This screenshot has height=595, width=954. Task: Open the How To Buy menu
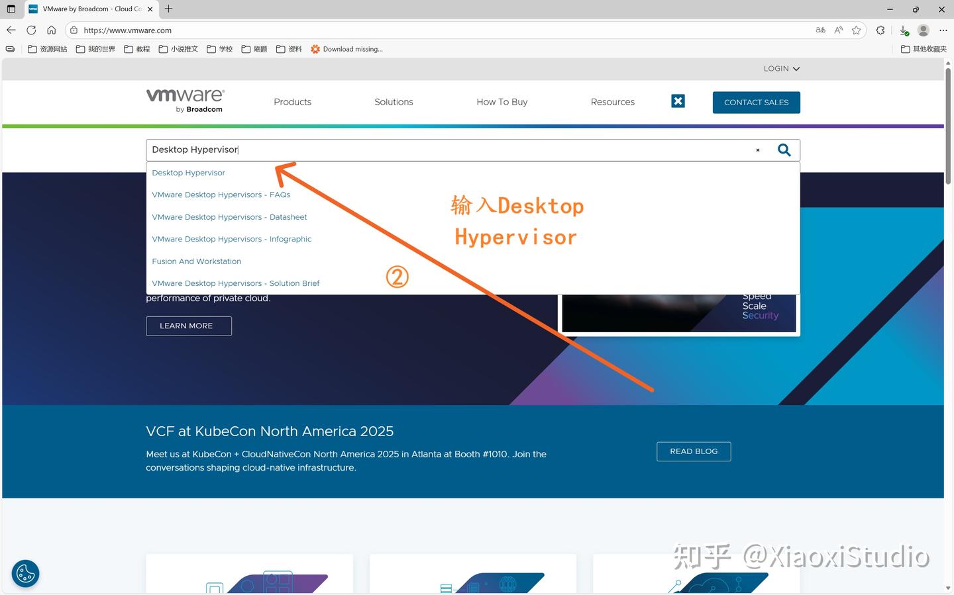tap(502, 102)
